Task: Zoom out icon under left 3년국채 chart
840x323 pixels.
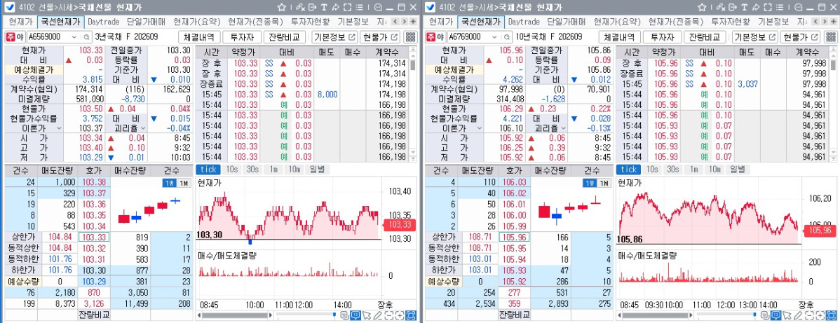Action: [389, 315]
